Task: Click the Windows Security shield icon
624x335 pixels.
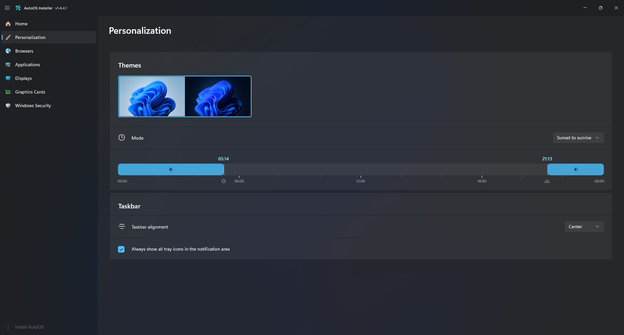Action: coord(8,105)
